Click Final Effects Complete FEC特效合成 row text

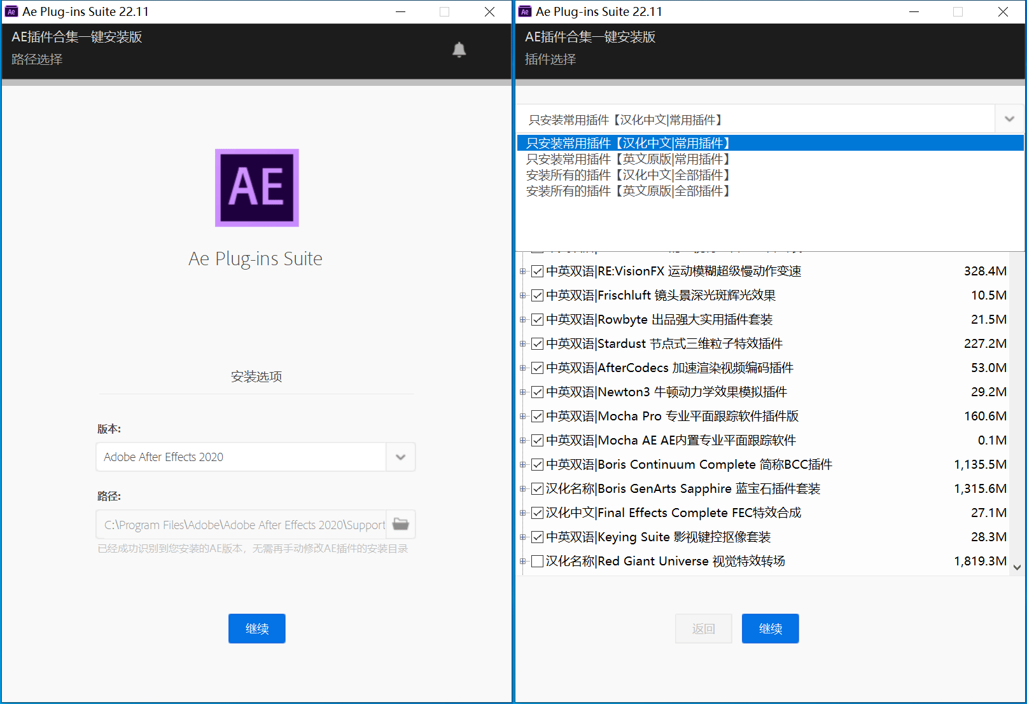[674, 513]
